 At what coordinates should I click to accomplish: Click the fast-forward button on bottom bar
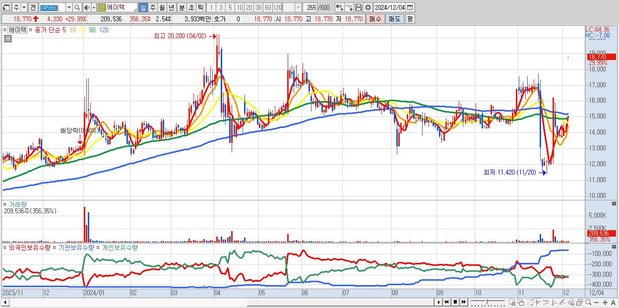(463, 302)
